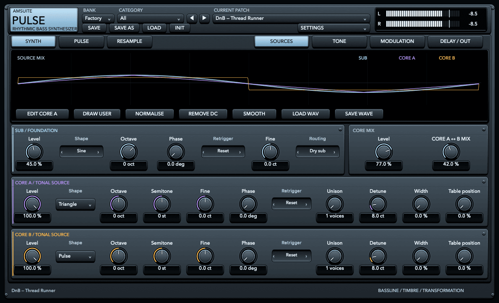
Task: Click the Sub Level 45.0 % value field
Action: tap(34, 164)
